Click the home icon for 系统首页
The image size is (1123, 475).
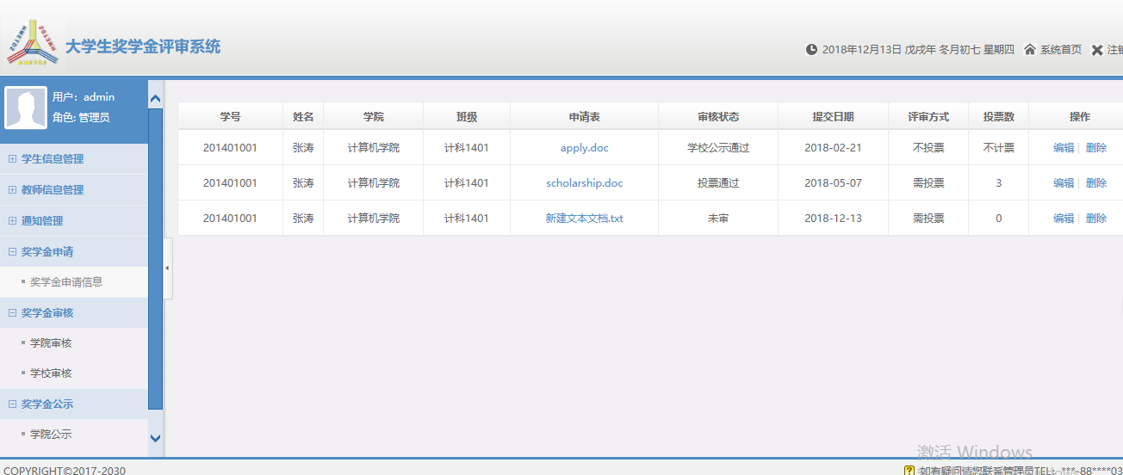click(1029, 49)
